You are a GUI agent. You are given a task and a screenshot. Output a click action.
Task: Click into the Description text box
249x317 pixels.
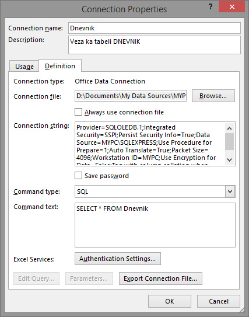tap(155, 45)
